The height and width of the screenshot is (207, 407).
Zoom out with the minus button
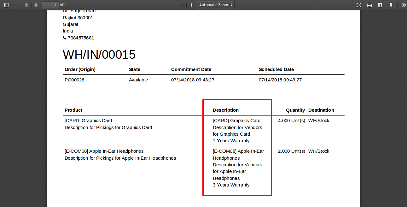point(182,5)
